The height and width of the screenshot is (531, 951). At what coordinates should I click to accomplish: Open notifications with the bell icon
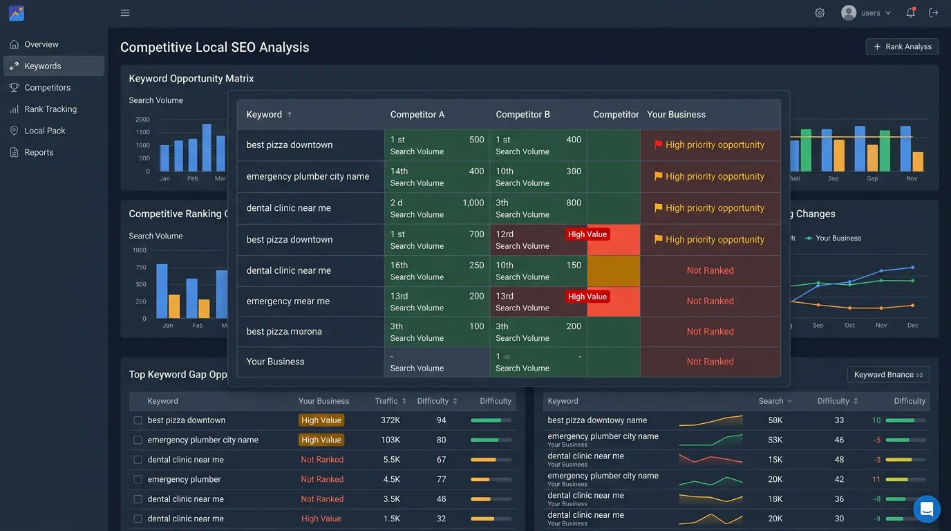pos(911,12)
